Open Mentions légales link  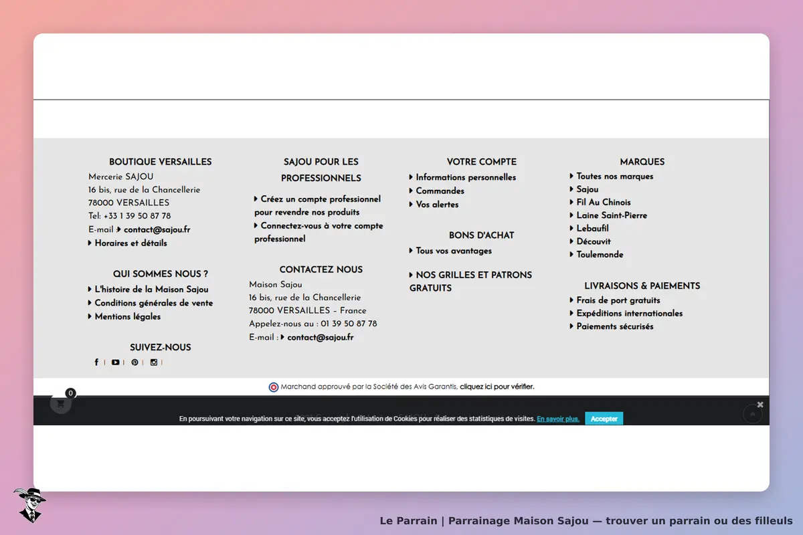(128, 316)
